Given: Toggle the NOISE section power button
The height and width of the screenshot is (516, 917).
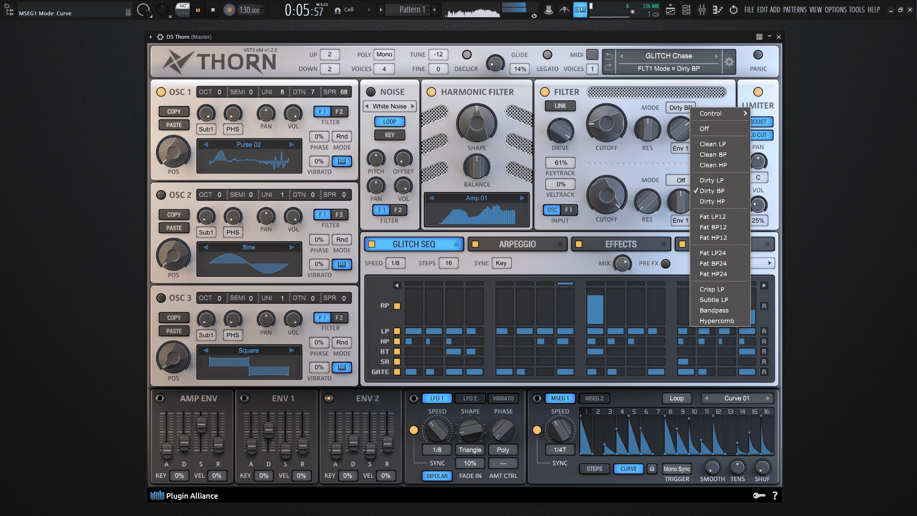Looking at the screenshot, I should pyautogui.click(x=371, y=92).
